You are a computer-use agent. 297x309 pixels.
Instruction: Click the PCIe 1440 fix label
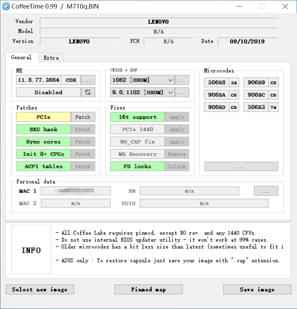[x=137, y=130]
